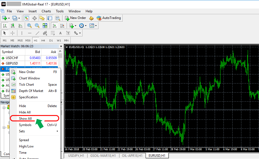259x159 pixels.
Task: Close the Market Watch panel
Action: tap(61, 46)
